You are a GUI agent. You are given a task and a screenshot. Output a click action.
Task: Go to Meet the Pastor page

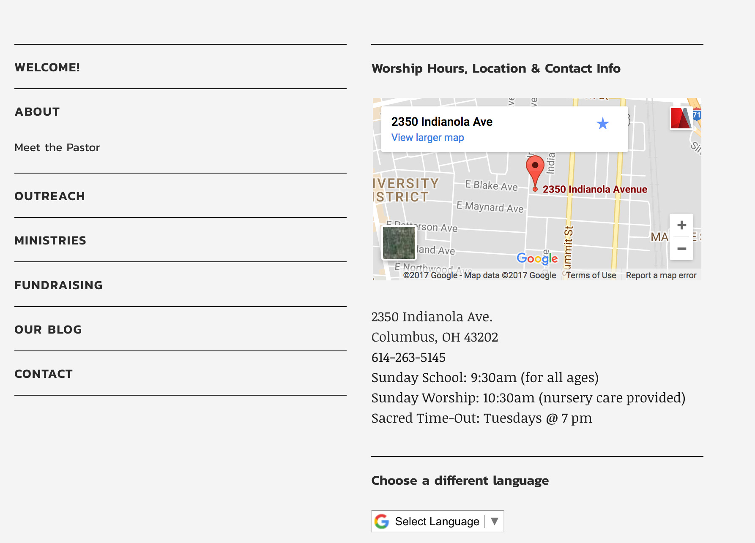[x=57, y=148]
